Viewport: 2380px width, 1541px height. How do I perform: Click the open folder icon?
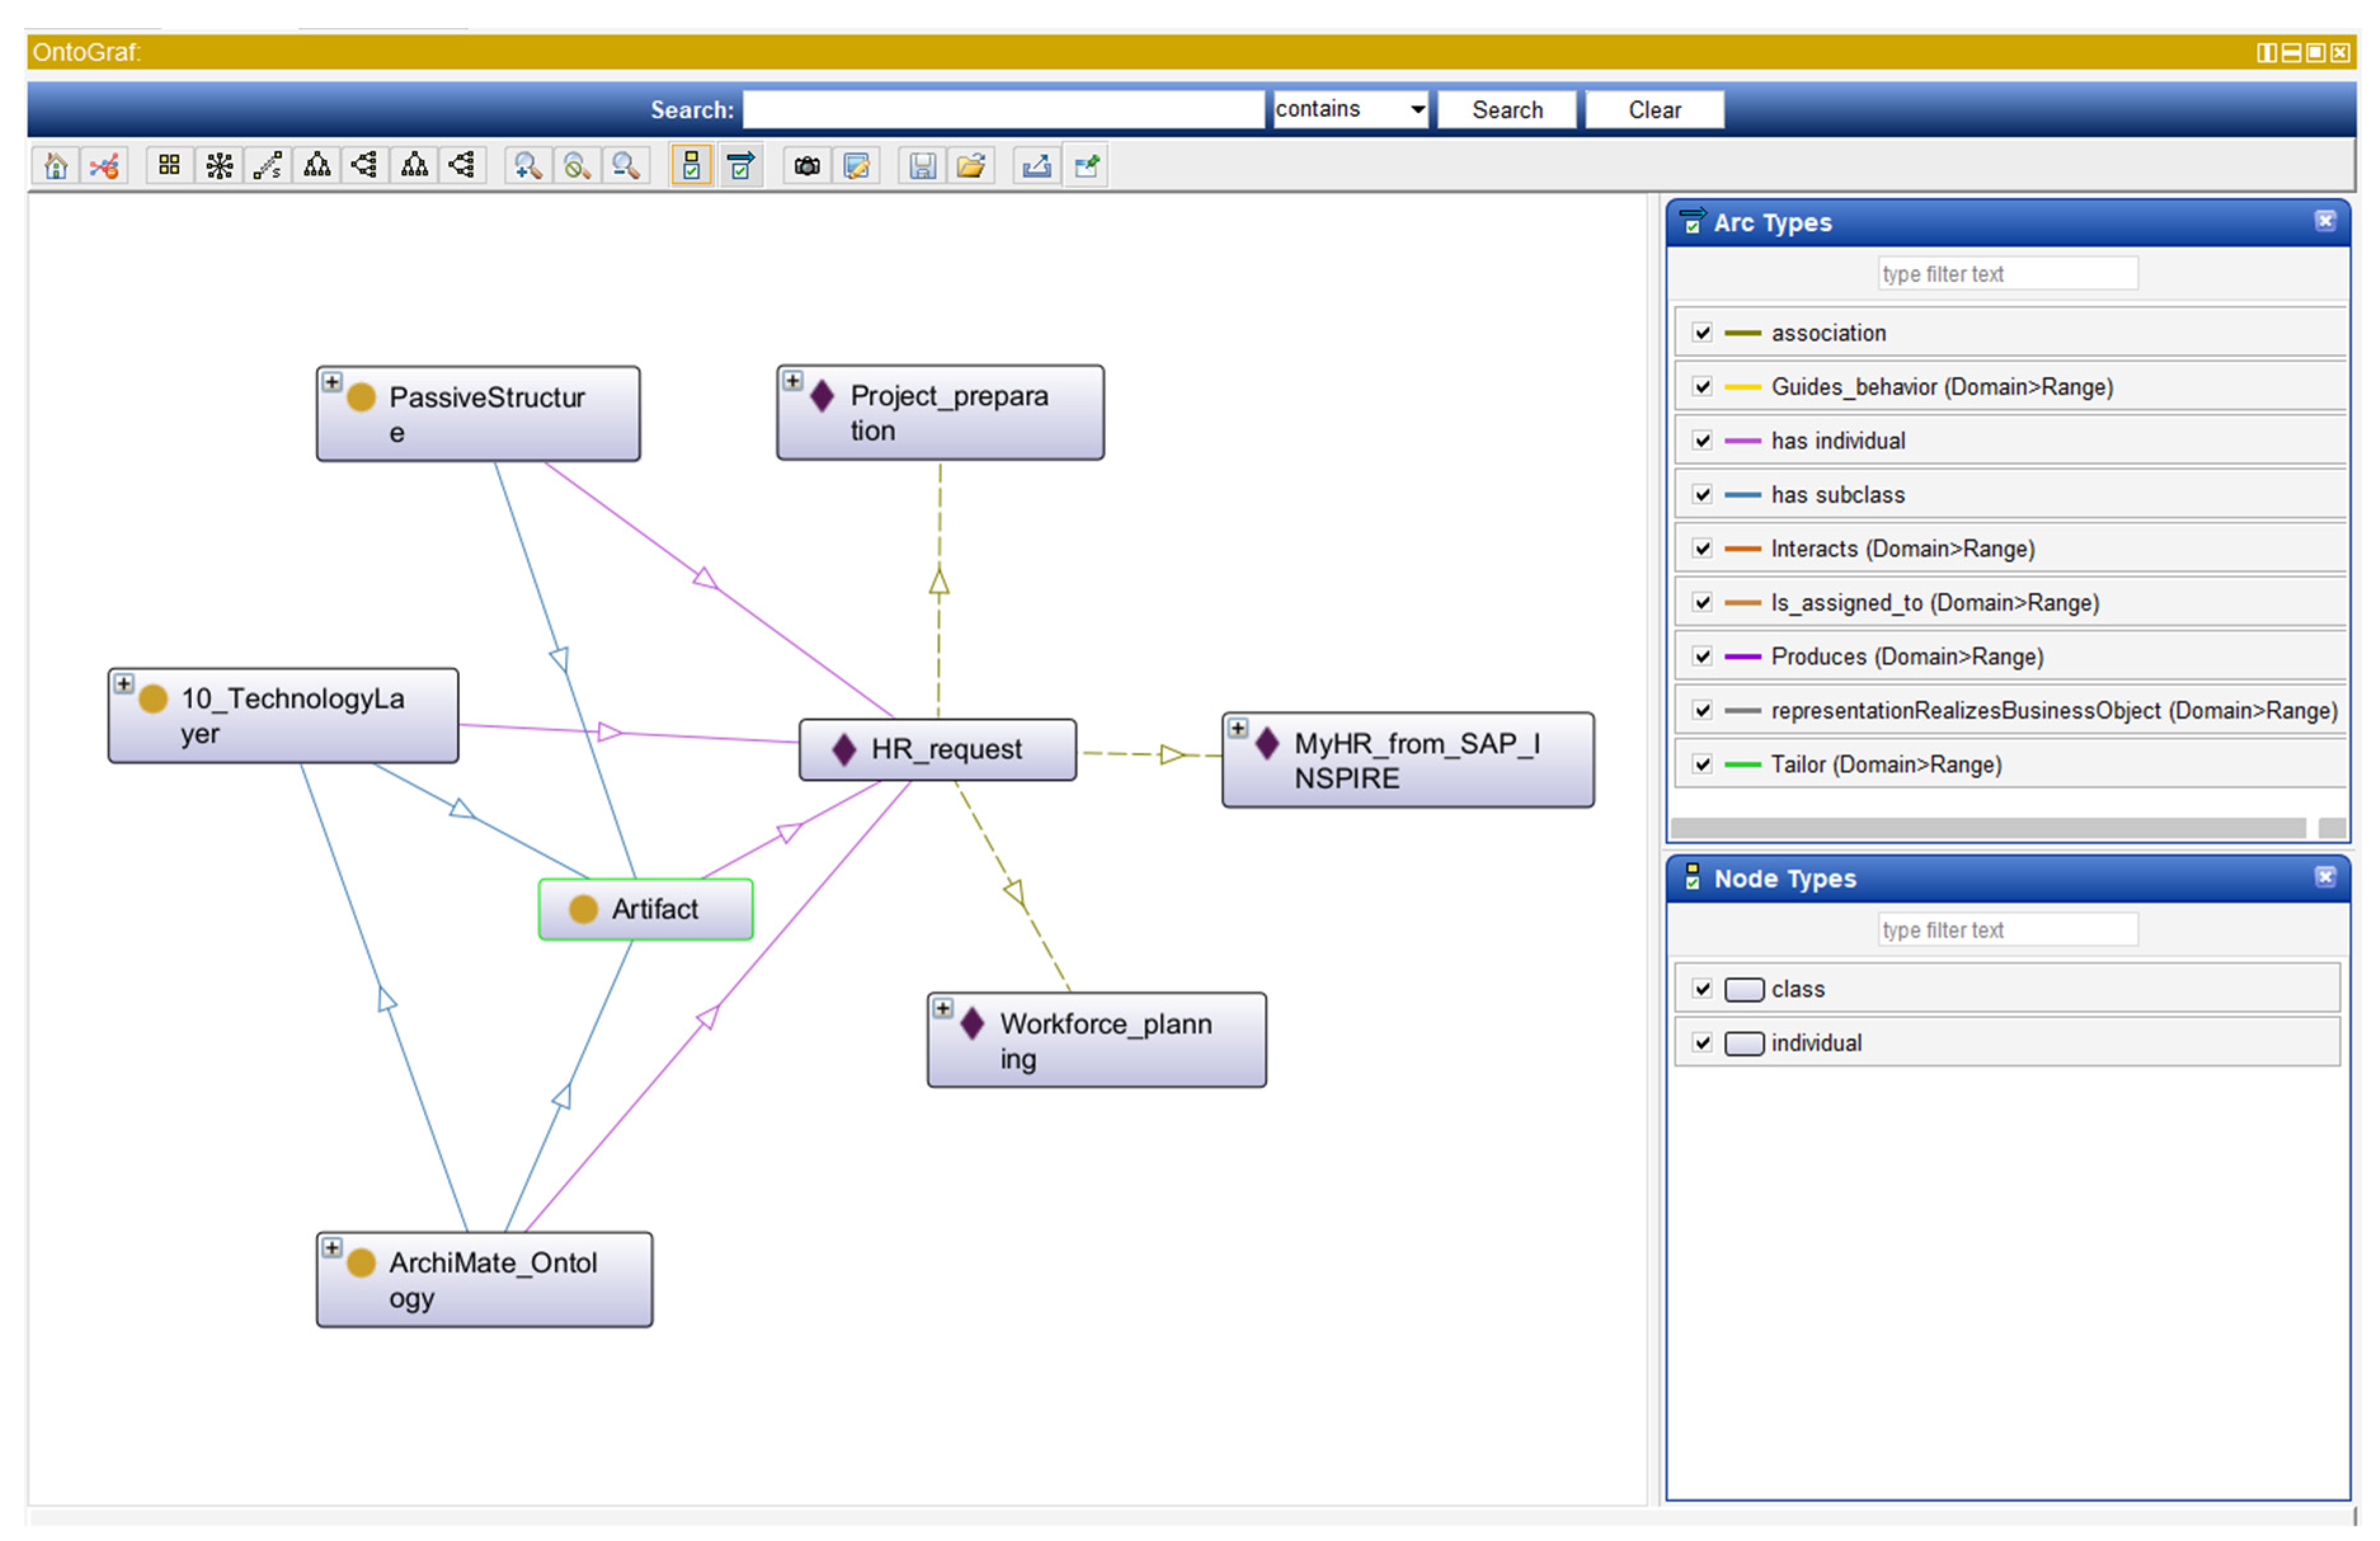click(971, 166)
